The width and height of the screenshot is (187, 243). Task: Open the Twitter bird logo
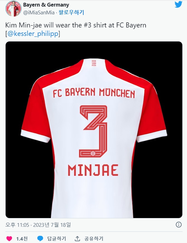point(178,4)
